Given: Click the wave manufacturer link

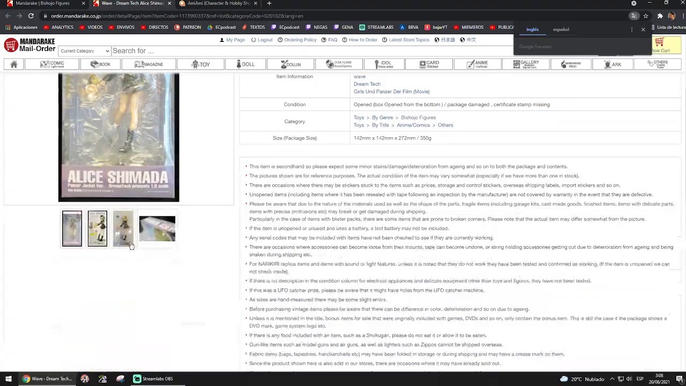Looking at the screenshot, I should 359,77.
